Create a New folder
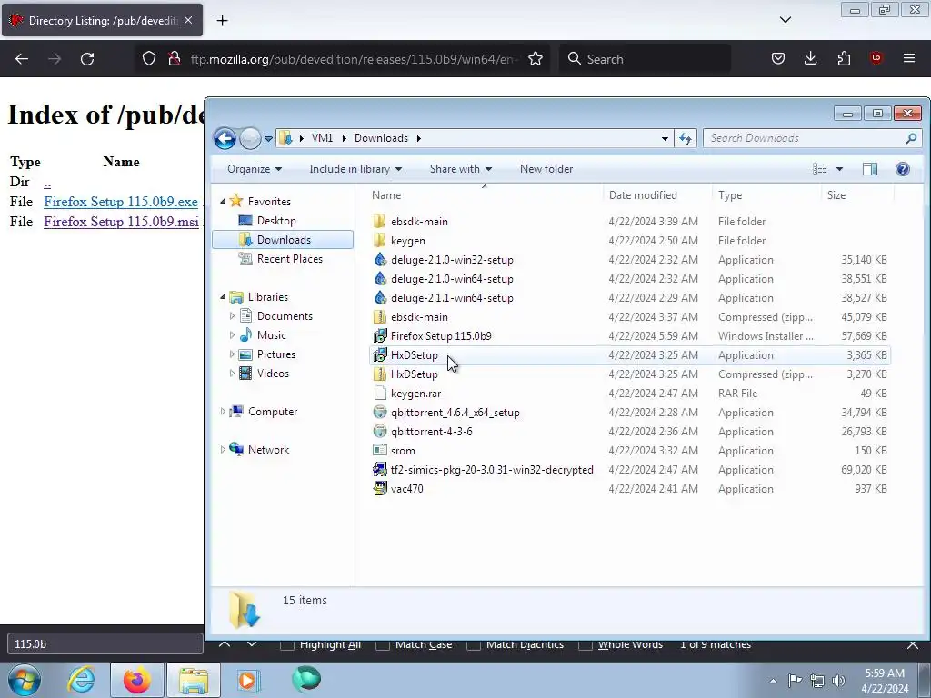931x698 pixels. tap(546, 169)
